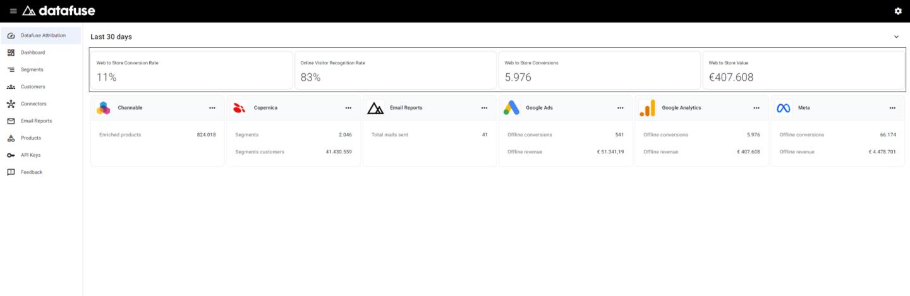
Task: Click the Copernica card title
Action: pyautogui.click(x=265, y=108)
